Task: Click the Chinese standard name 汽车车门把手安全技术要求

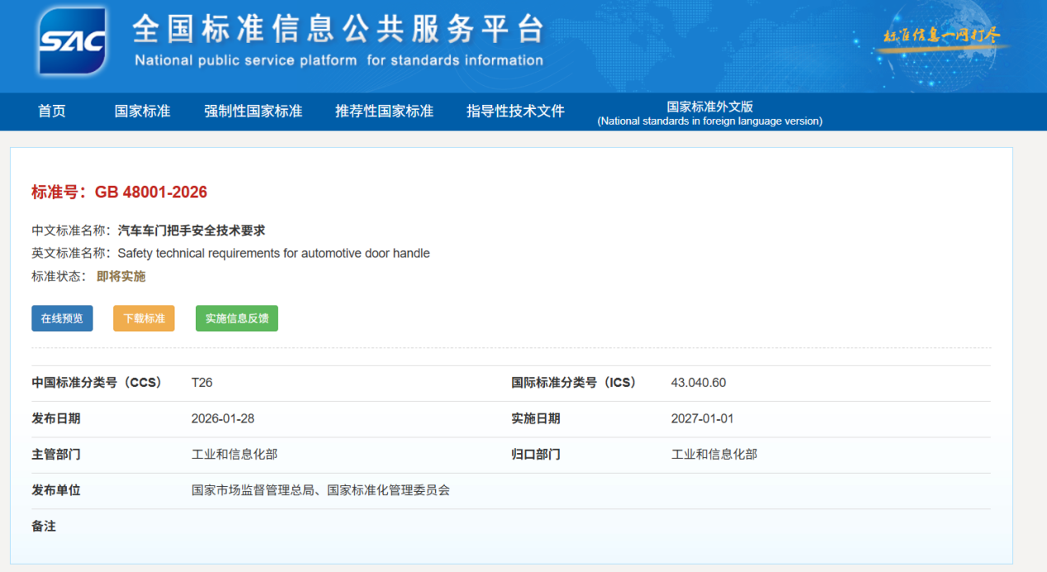Action: 192,230
